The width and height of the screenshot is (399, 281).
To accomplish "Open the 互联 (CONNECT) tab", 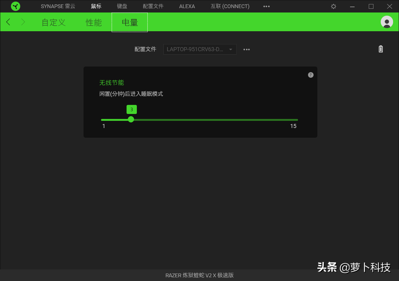I will click(230, 6).
